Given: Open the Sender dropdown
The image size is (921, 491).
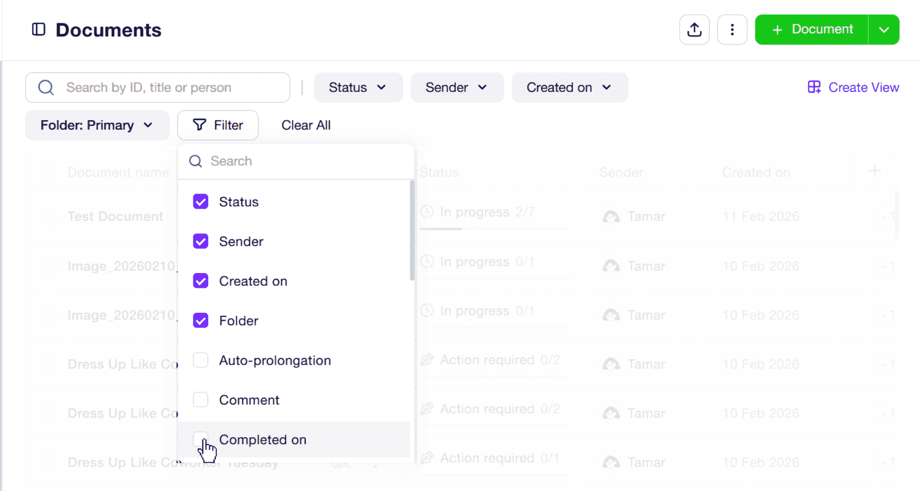Looking at the screenshot, I should 457,88.
